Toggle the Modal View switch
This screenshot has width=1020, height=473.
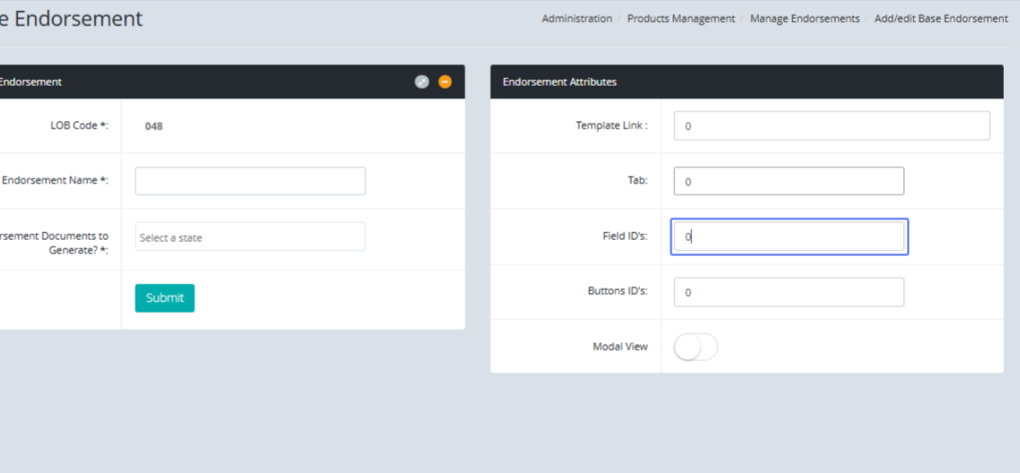(x=695, y=347)
